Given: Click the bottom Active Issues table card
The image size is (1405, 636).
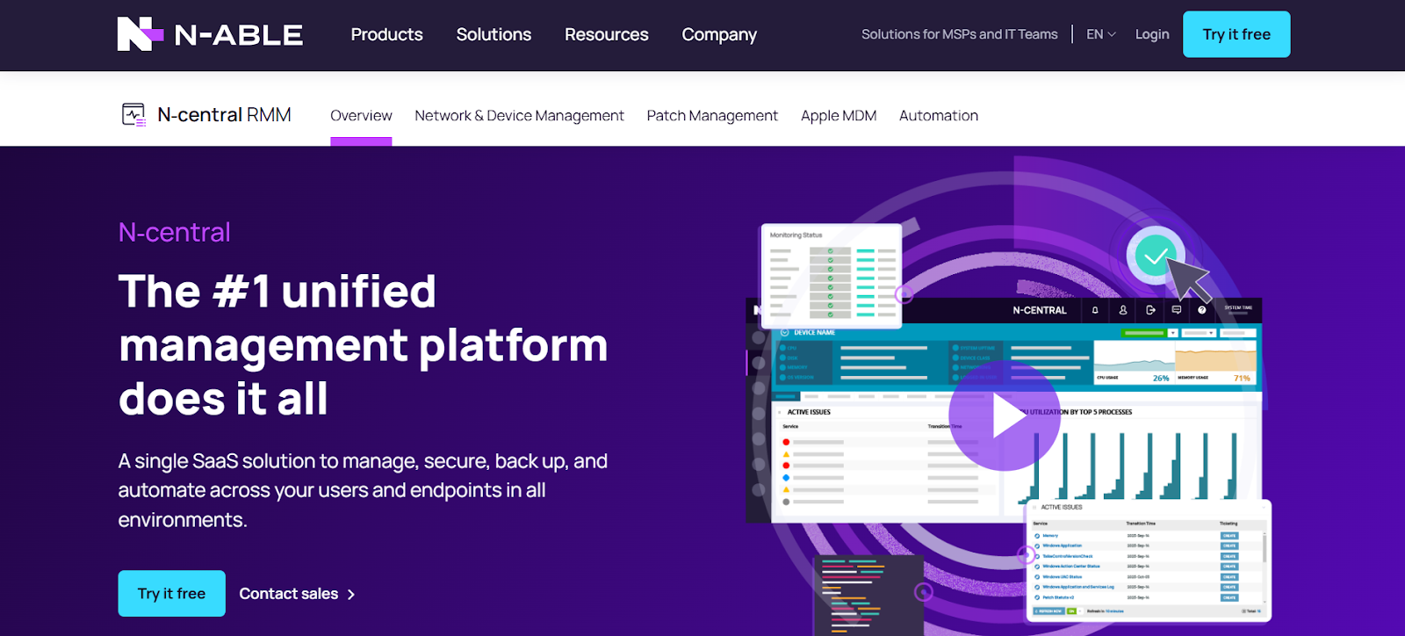Looking at the screenshot, I should (x=1149, y=560).
